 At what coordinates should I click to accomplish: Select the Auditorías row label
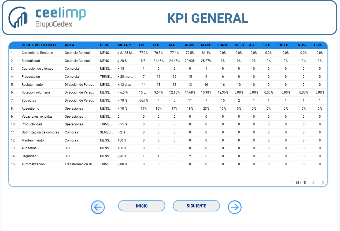29,148
